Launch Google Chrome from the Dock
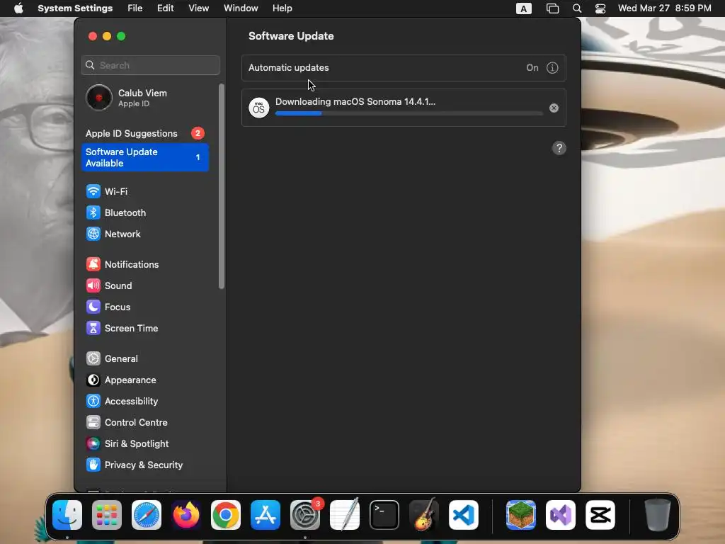 point(226,515)
